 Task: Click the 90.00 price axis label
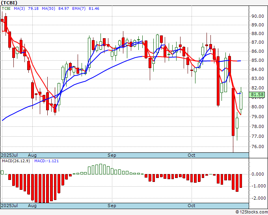[x=258, y=16]
